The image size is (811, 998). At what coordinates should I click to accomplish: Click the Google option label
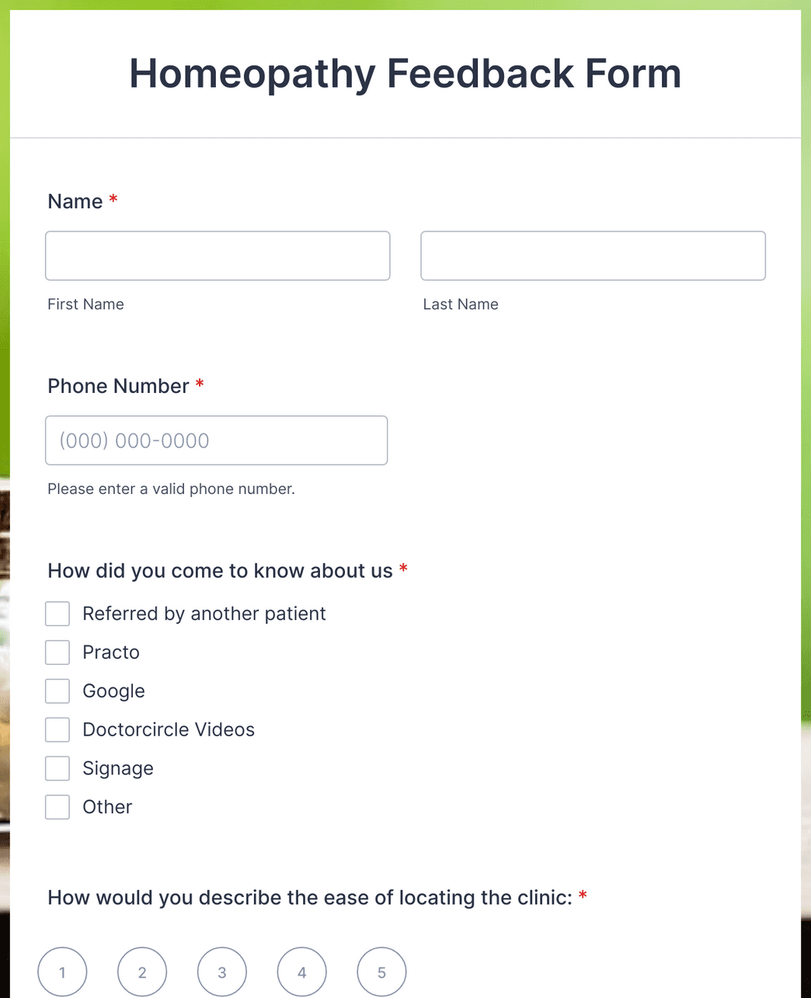tap(113, 691)
